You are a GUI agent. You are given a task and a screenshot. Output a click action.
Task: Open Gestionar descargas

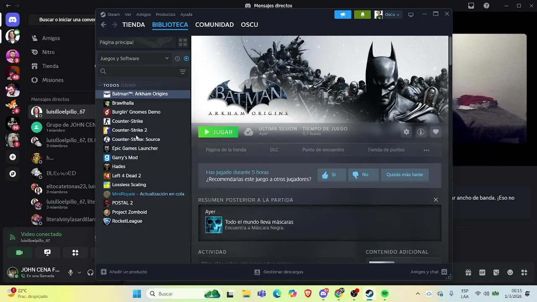279,272
